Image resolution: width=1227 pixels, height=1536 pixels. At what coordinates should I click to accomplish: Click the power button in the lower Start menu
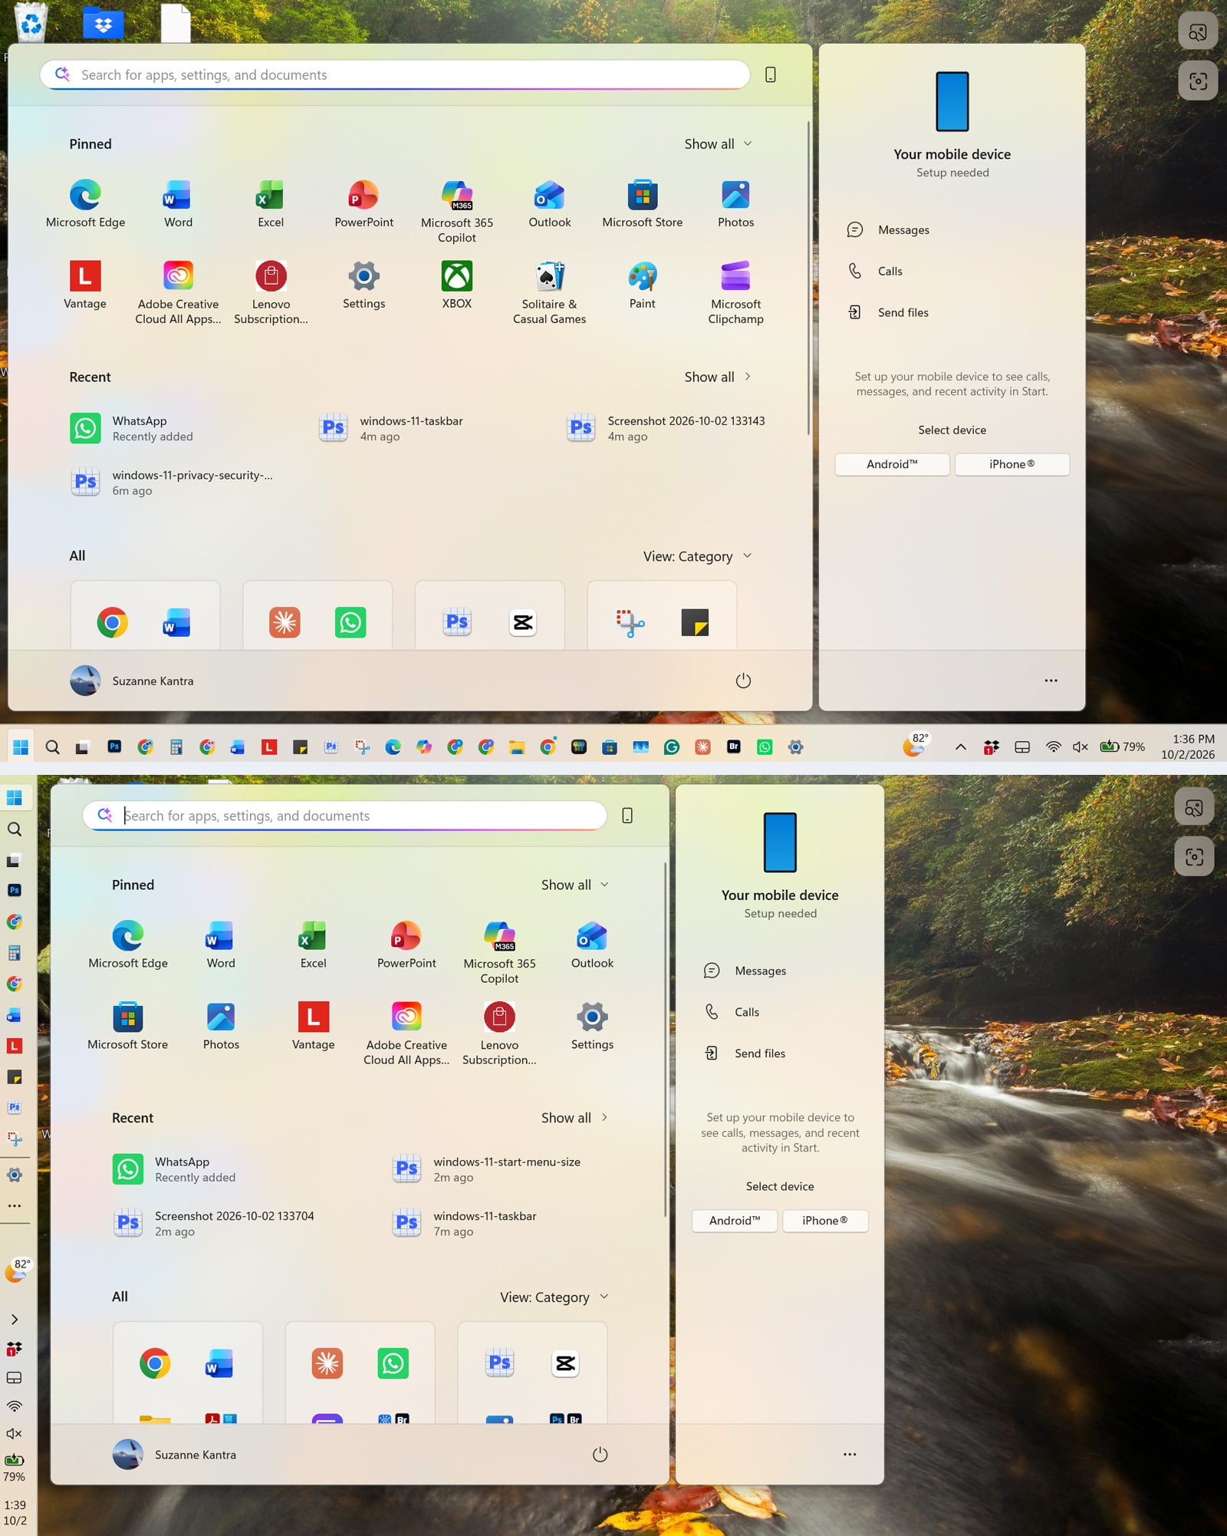tap(600, 1455)
